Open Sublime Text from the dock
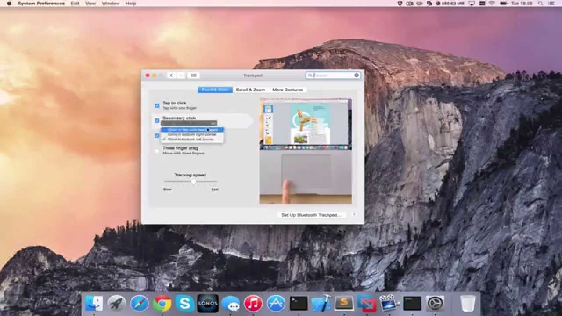Screen dimensions: 562x316 click(x=344, y=303)
